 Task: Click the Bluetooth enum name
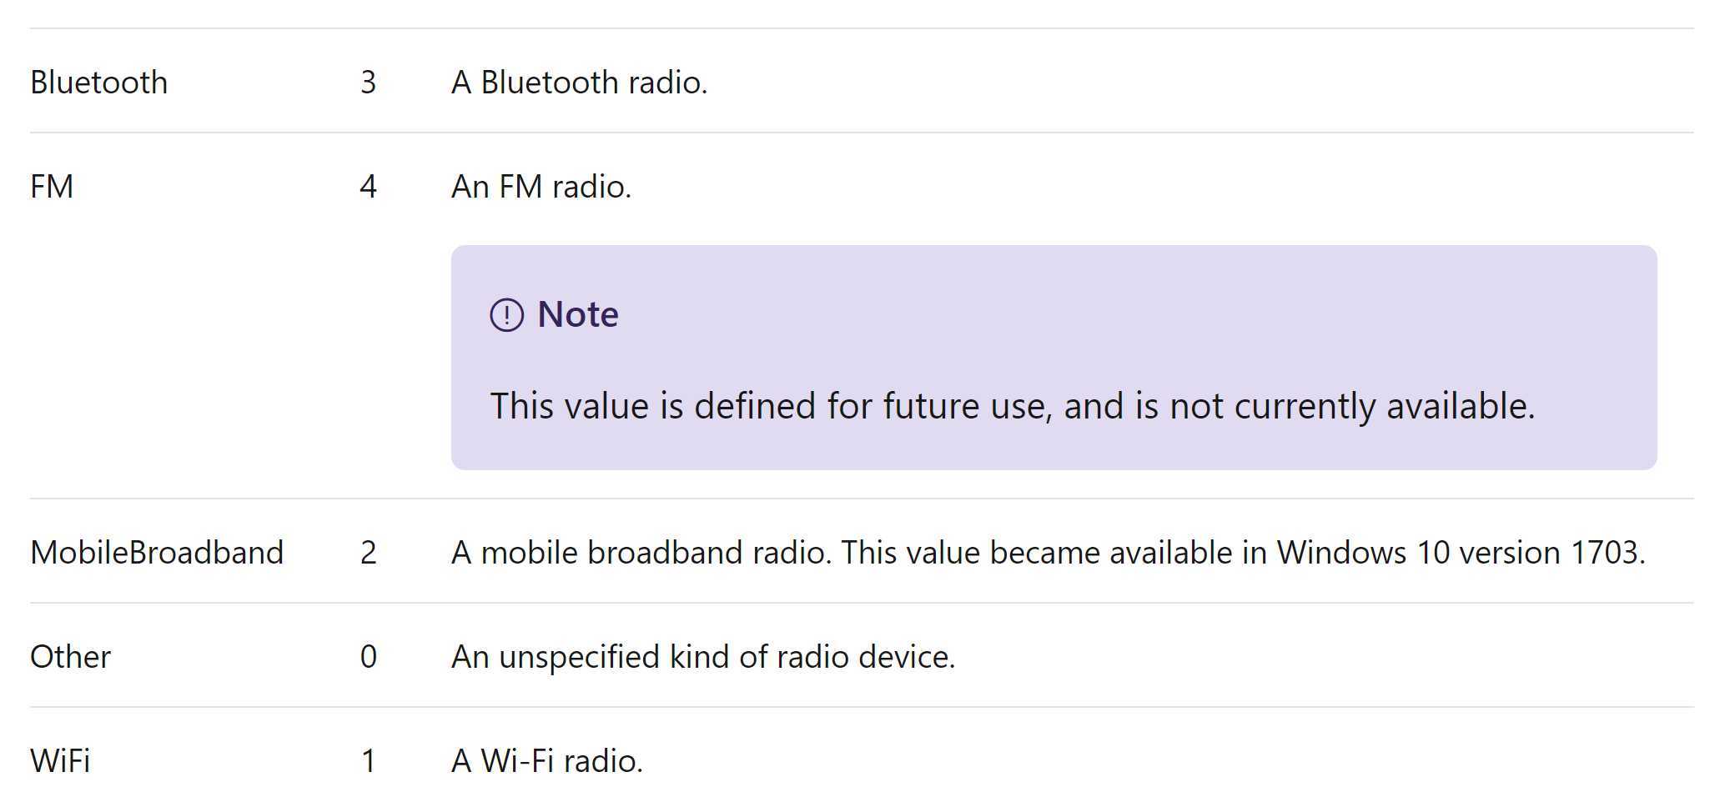[98, 83]
